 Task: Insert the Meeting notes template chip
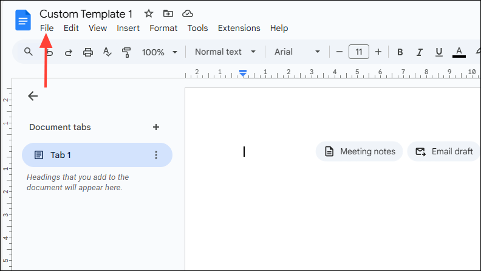[360, 151]
